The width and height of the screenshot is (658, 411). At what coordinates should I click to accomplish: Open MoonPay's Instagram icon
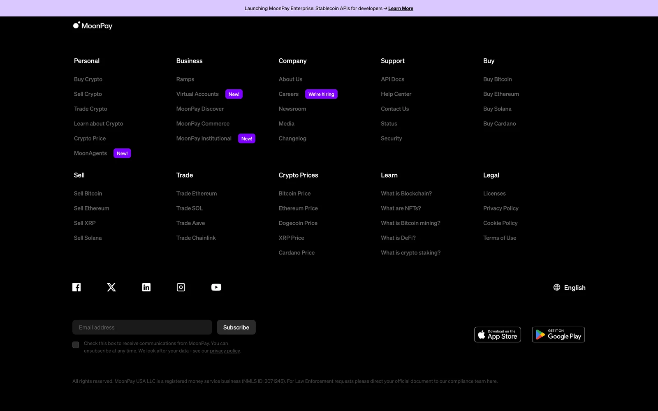(x=181, y=287)
